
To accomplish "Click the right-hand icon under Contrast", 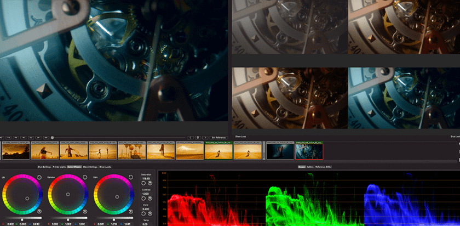I will 150,199.
